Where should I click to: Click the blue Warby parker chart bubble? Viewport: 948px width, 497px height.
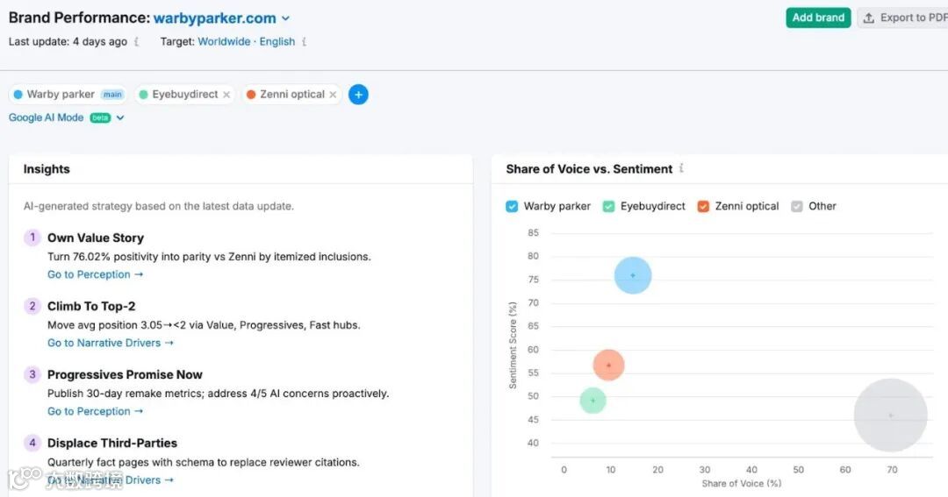[633, 275]
